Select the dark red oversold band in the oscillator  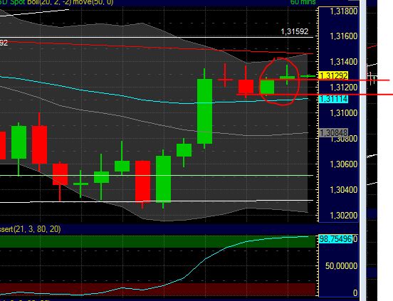(157, 290)
